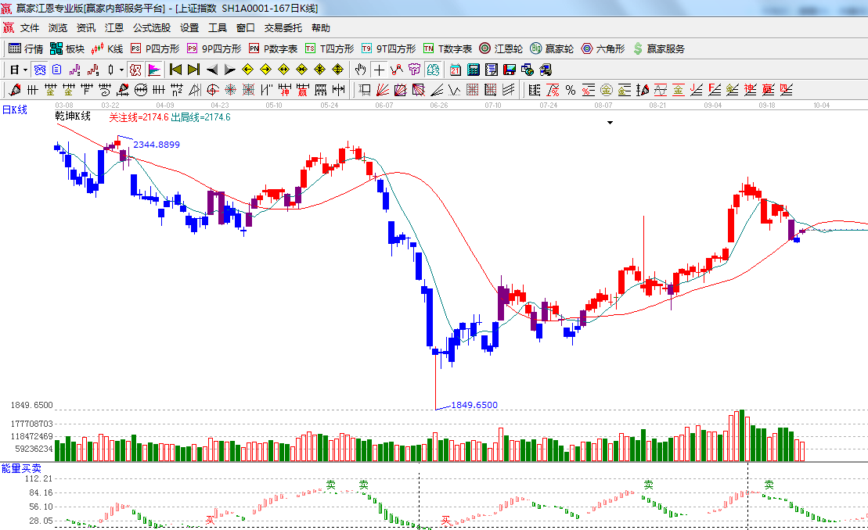868x530 pixels.
Task: Open the calendar icon in the toolbar
Action: pyautogui.click(x=455, y=70)
